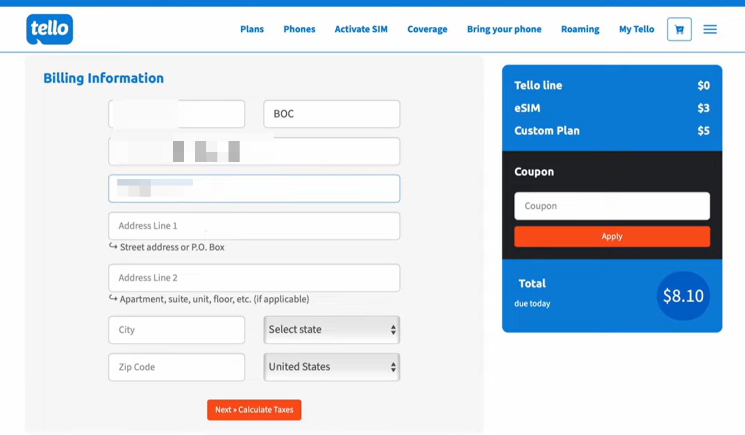Image resolution: width=745 pixels, height=435 pixels.
Task: Expand the Select state dropdown
Action: click(x=332, y=330)
